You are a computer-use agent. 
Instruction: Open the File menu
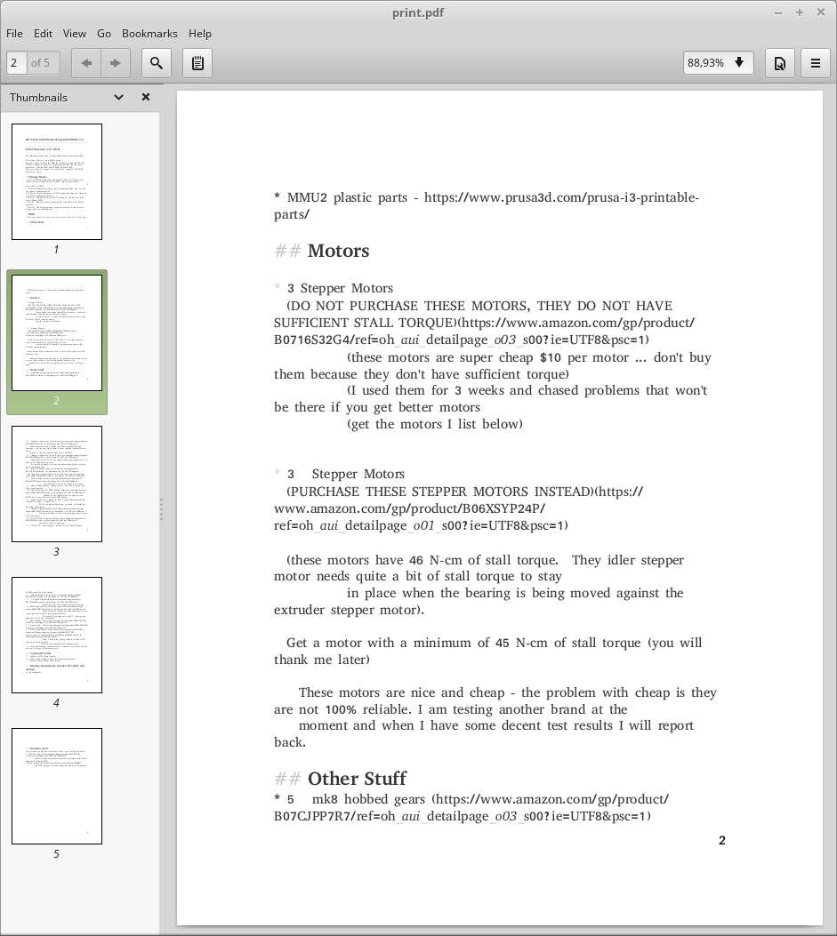tap(14, 33)
